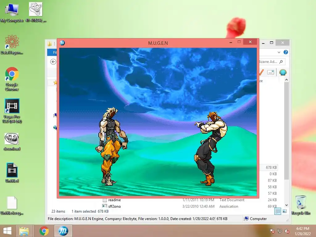Click the Text Document type cell
Image resolution: width=316 pixels, height=237 pixels.
232,200
